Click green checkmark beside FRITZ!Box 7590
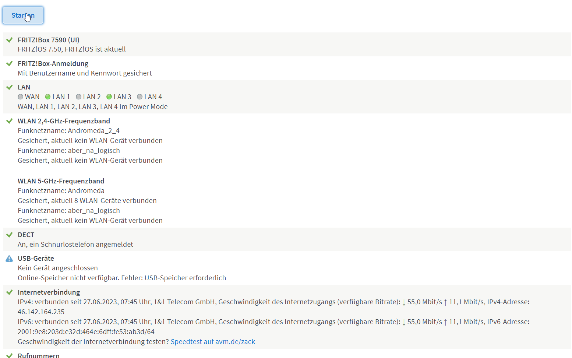 coord(10,40)
